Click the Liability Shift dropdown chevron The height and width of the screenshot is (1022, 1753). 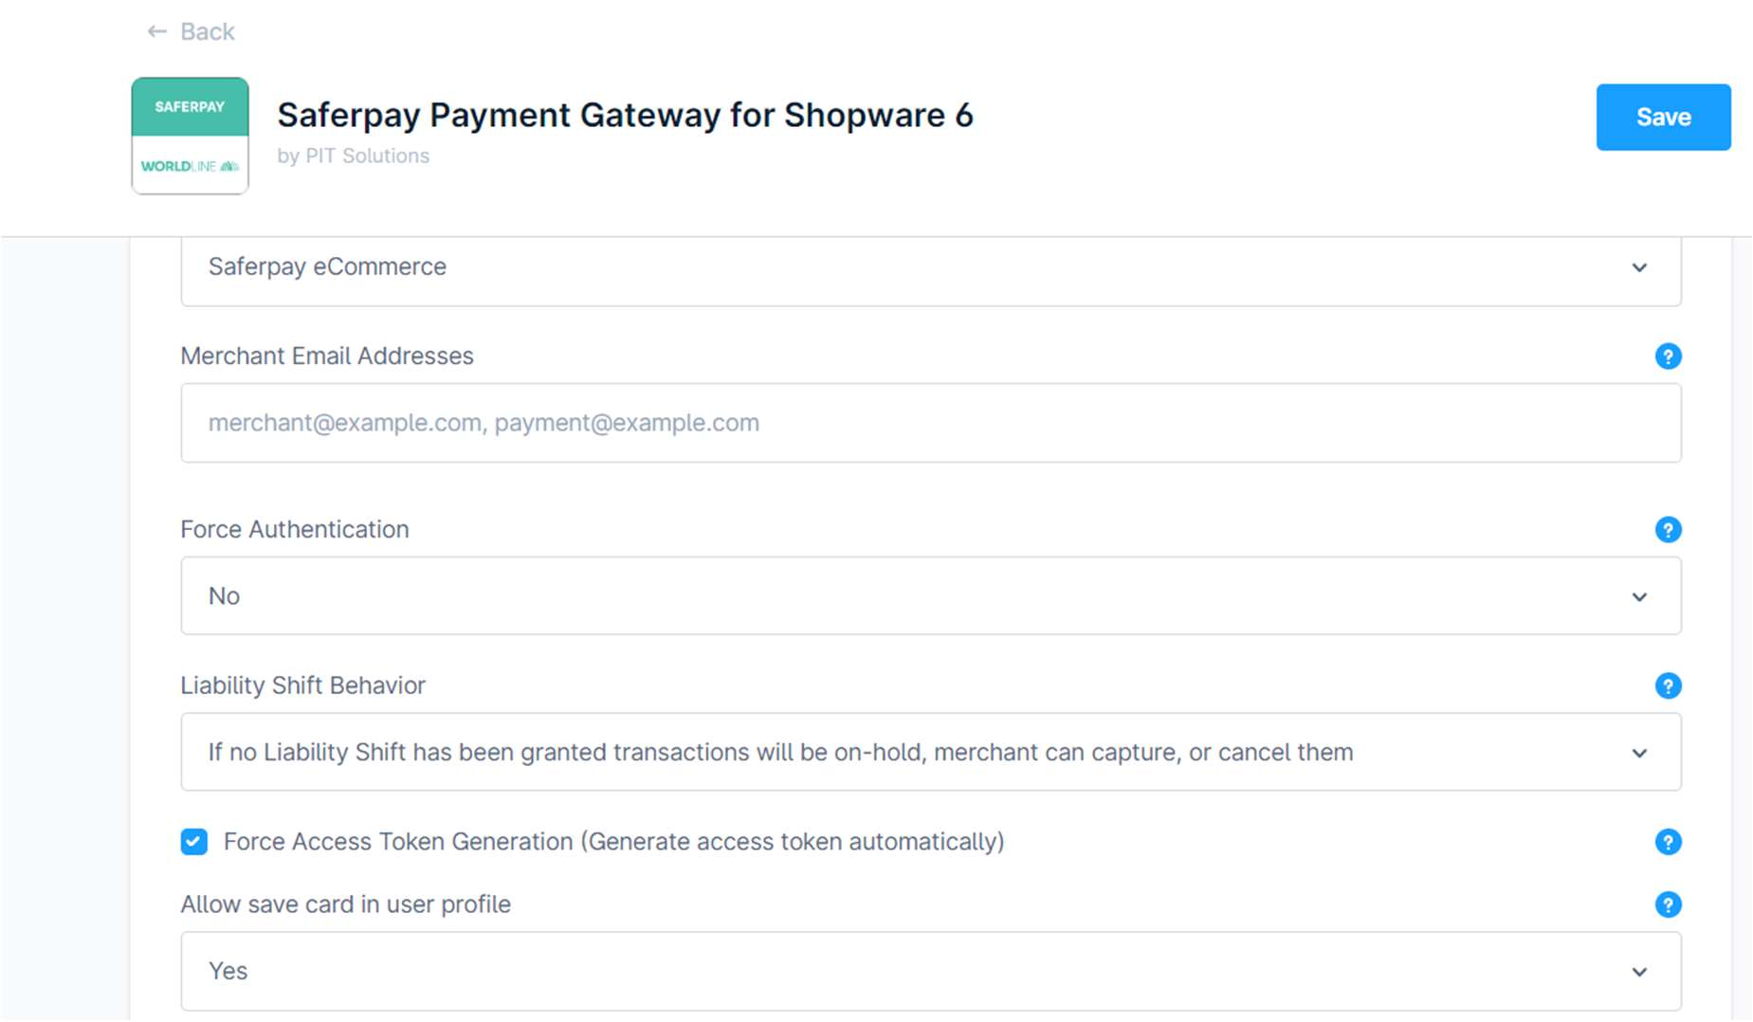tap(1639, 754)
